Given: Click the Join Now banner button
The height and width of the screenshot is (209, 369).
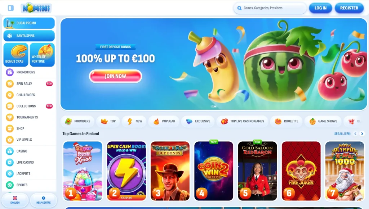Looking at the screenshot, I should click(x=116, y=76).
